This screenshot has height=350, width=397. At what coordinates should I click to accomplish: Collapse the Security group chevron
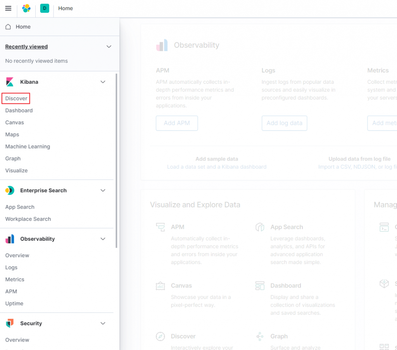point(103,323)
